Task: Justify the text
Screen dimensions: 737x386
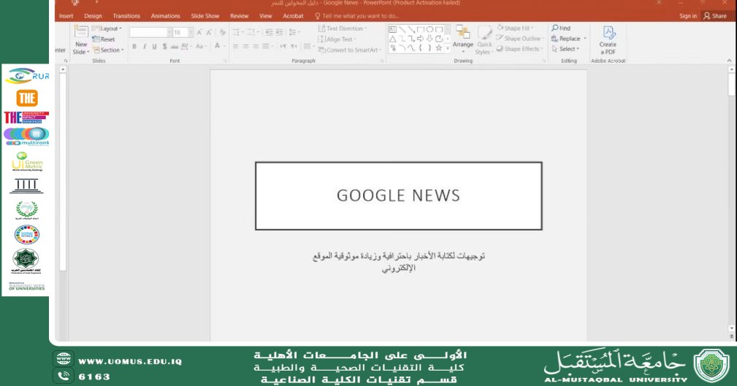Action: [x=266, y=47]
